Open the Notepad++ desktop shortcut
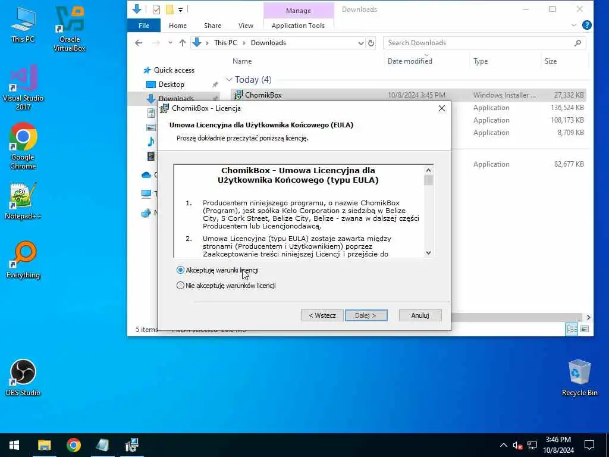The height and width of the screenshot is (457, 609). click(23, 201)
